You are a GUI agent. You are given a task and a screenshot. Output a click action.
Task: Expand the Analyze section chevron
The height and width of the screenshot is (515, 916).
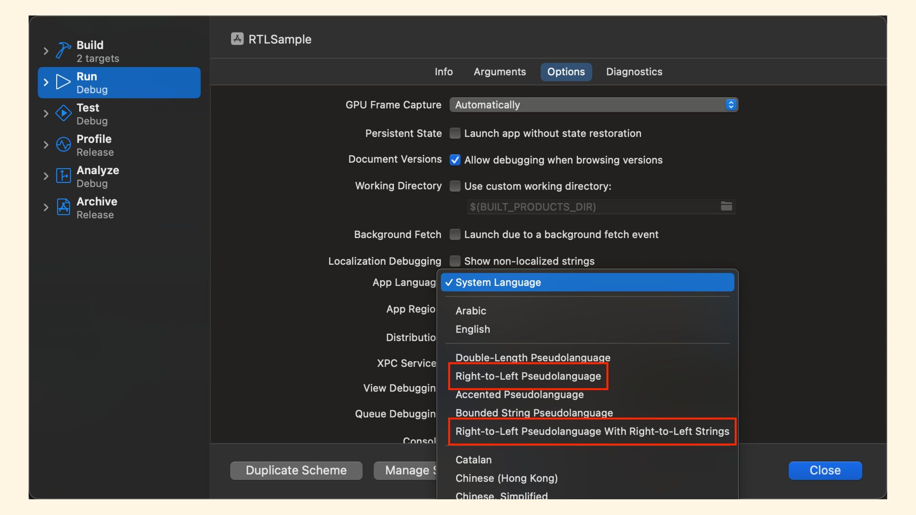pos(46,176)
